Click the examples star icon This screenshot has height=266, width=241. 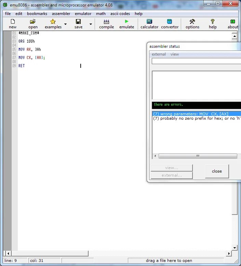[x=53, y=21]
